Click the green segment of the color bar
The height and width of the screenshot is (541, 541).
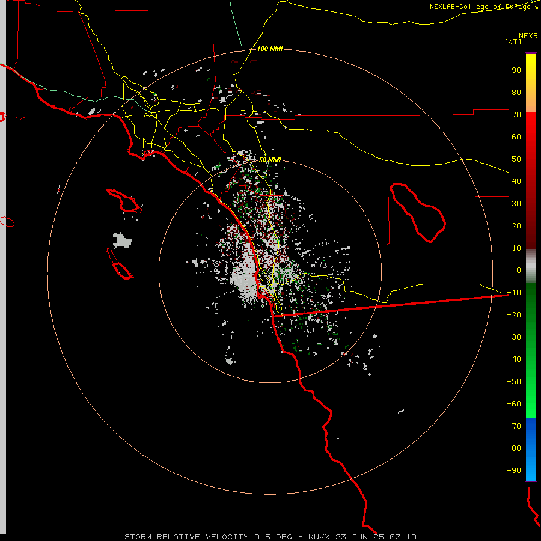coord(531,351)
